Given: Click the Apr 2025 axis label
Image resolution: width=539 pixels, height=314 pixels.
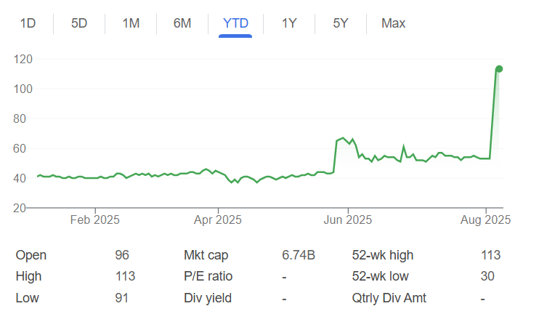Looking at the screenshot, I should click(219, 220).
